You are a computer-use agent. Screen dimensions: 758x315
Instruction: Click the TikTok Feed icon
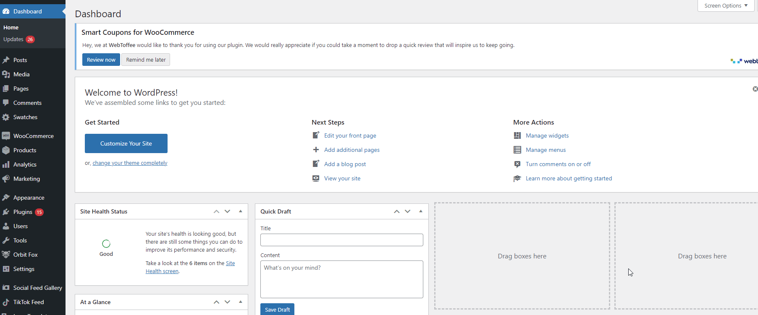[6, 302]
